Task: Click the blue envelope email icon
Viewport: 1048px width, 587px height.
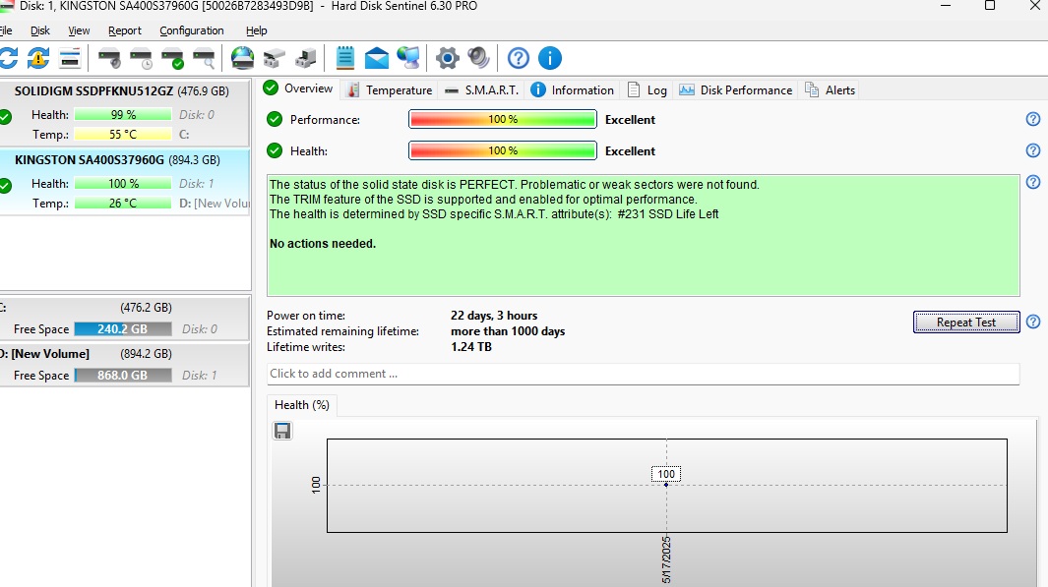Action: [377, 59]
